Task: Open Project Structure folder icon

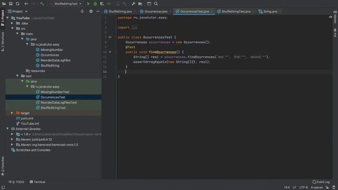Action: pyautogui.click(x=140, y=4)
